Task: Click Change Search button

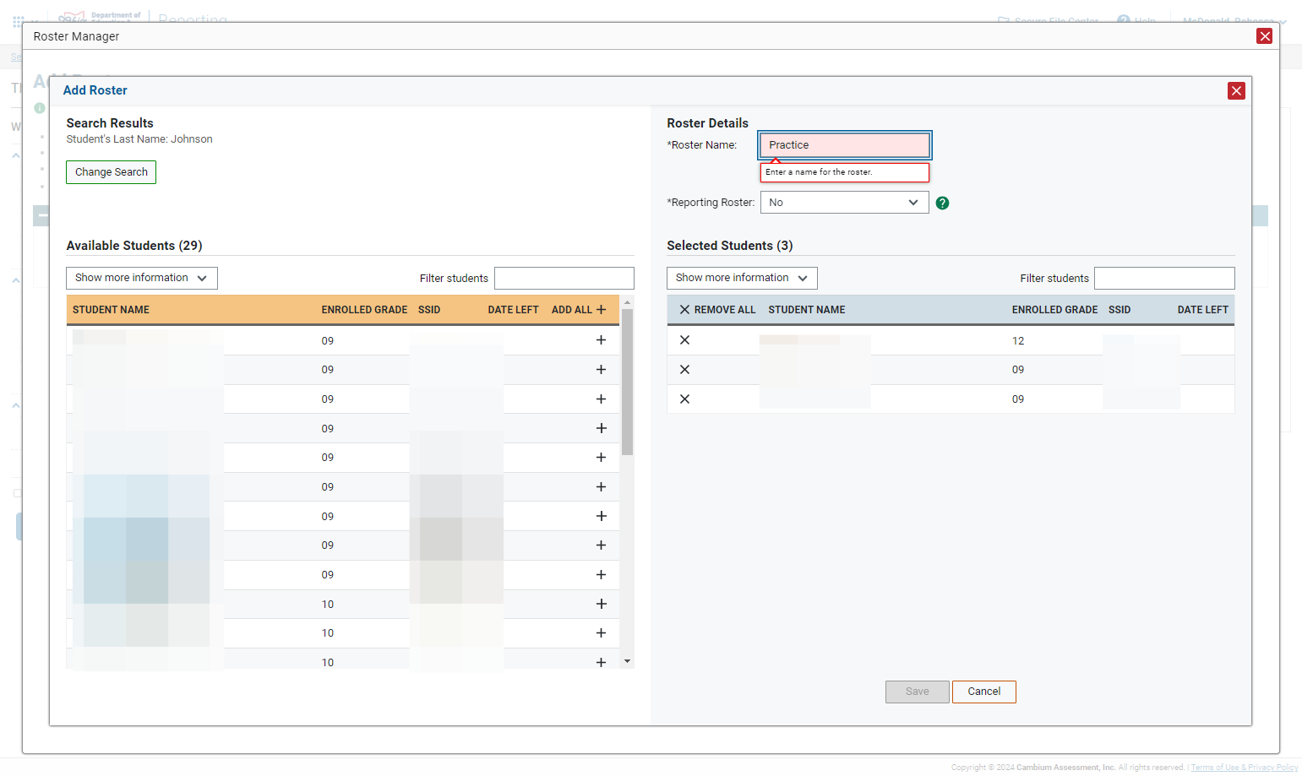Action: (111, 172)
